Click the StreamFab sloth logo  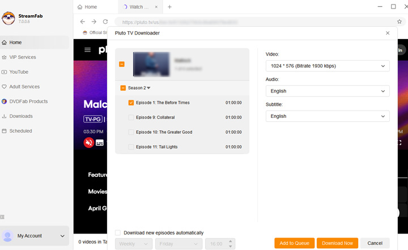[x=8, y=18]
